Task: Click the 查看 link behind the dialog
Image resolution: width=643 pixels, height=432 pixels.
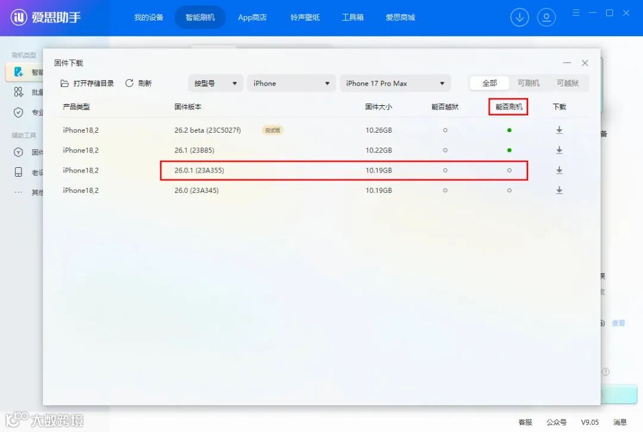Action: pos(619,323)
